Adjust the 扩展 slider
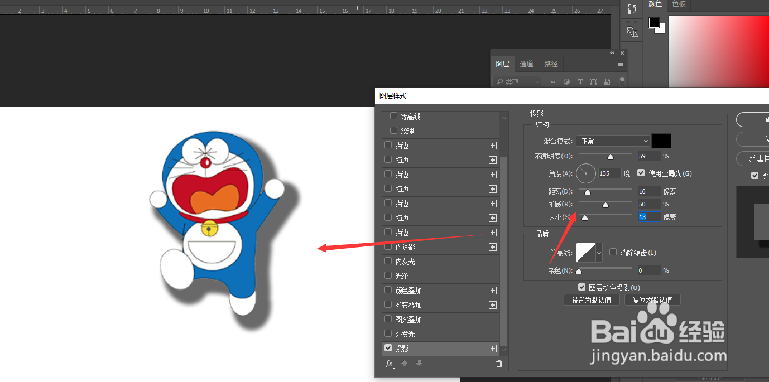This screenshot has width=769, height=382. (x=605, y=205)
